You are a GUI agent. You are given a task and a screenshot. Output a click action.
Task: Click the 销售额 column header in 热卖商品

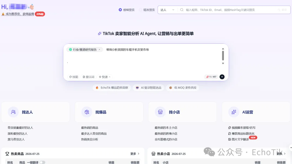[135, 162]
